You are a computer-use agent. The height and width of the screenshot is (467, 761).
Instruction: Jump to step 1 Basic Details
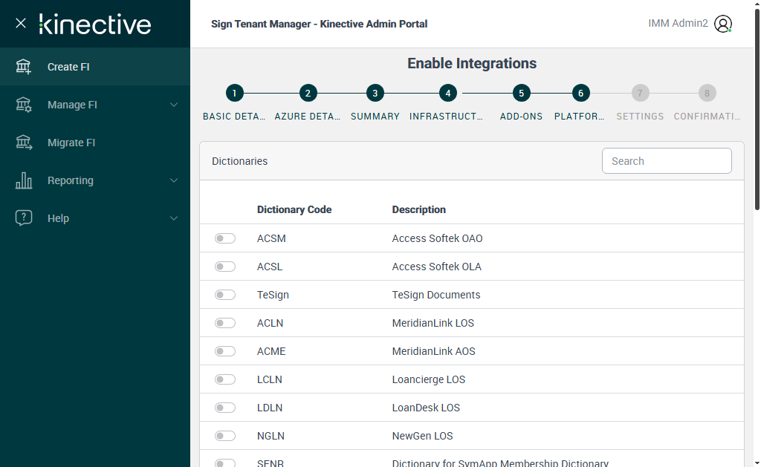coord(234,94)
